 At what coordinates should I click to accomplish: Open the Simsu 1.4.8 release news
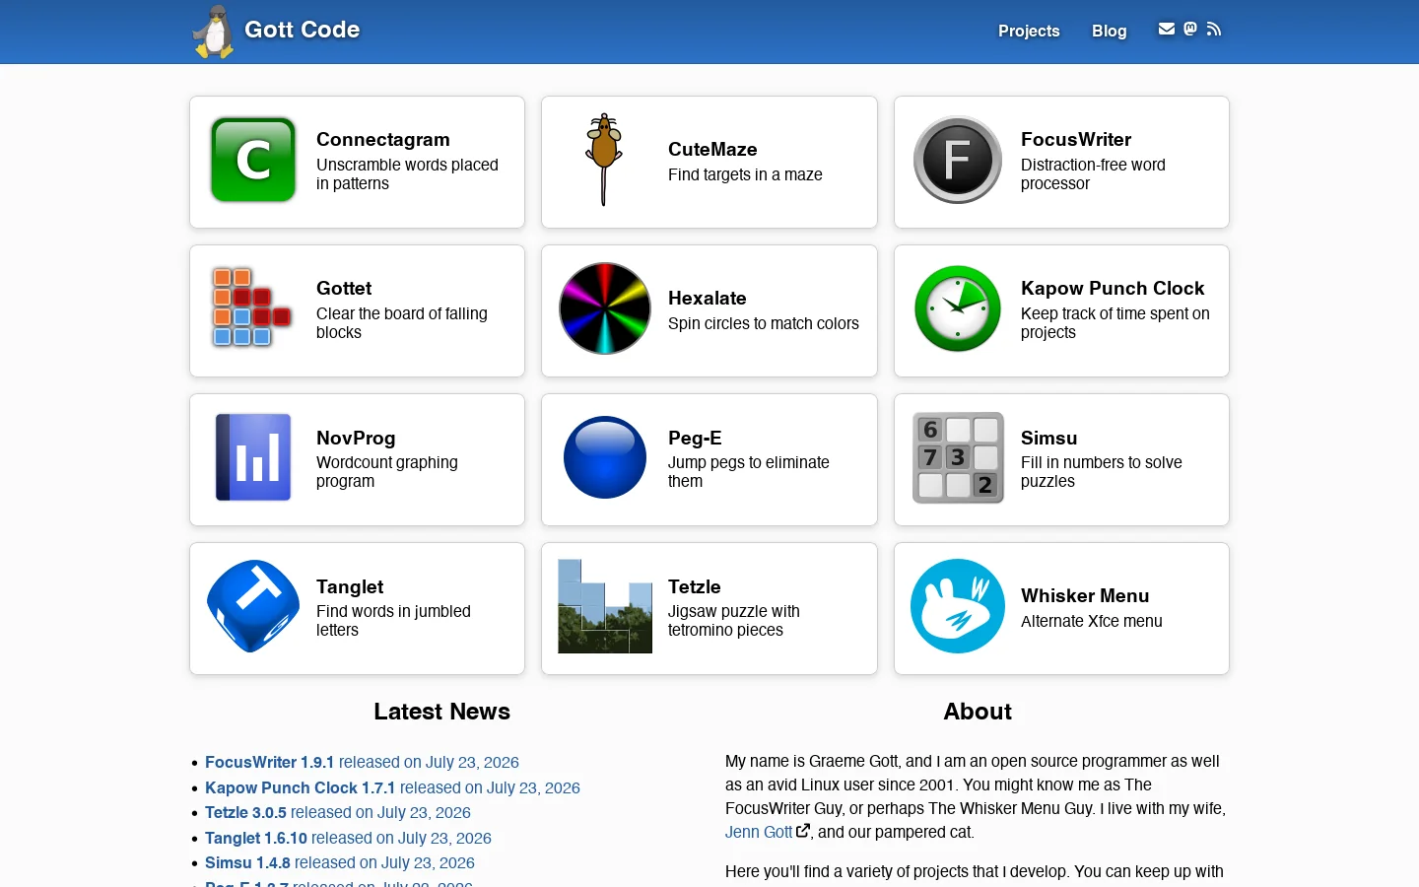tap(340, 862)
